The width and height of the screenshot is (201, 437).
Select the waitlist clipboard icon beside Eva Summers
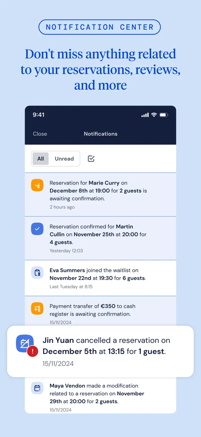tap(37, 272)
